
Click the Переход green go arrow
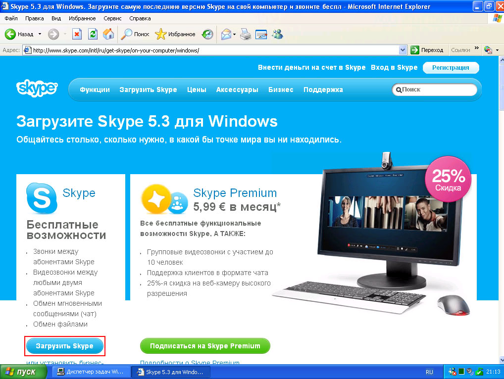click(x=415, y=50)
